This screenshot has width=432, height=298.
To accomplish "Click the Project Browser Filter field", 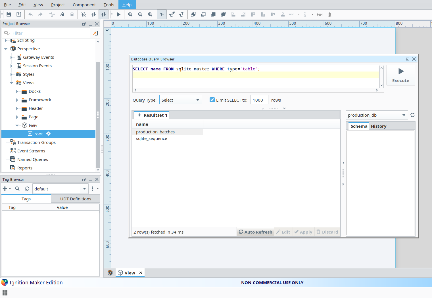I will (46, 33).
